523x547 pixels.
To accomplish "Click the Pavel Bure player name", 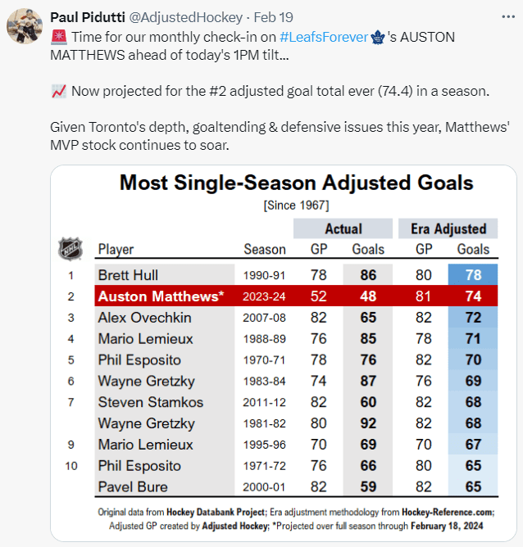I will click(133, 487).
